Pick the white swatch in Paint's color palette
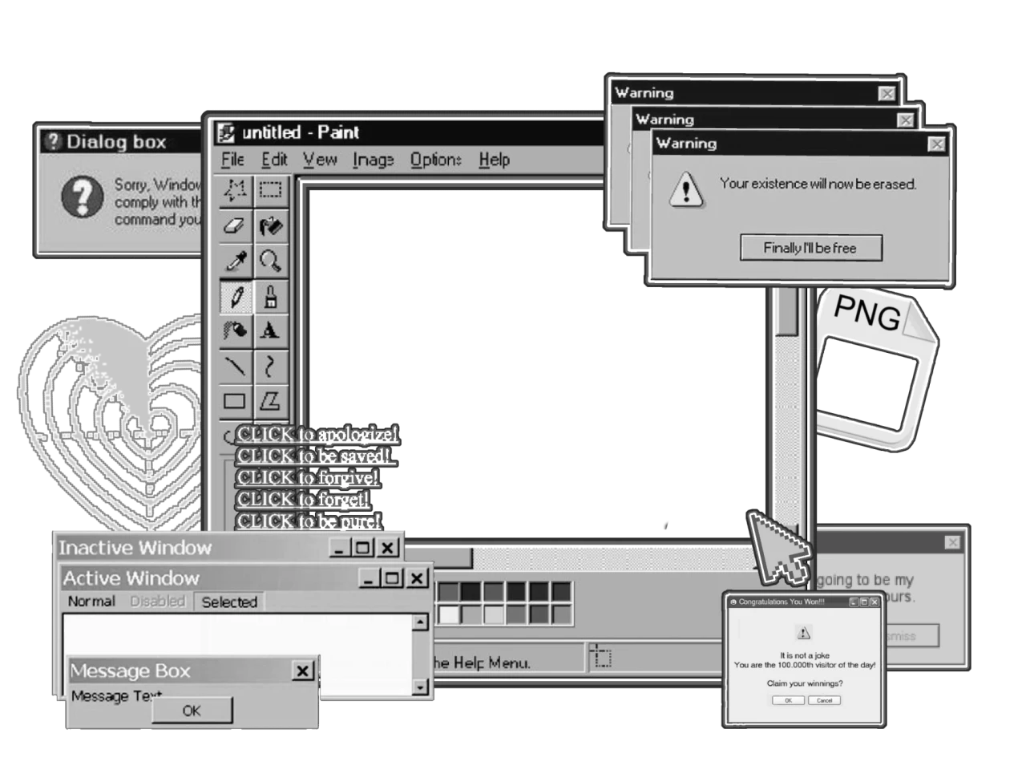This screenshot has height=770, width=1026. coord(449,615)
